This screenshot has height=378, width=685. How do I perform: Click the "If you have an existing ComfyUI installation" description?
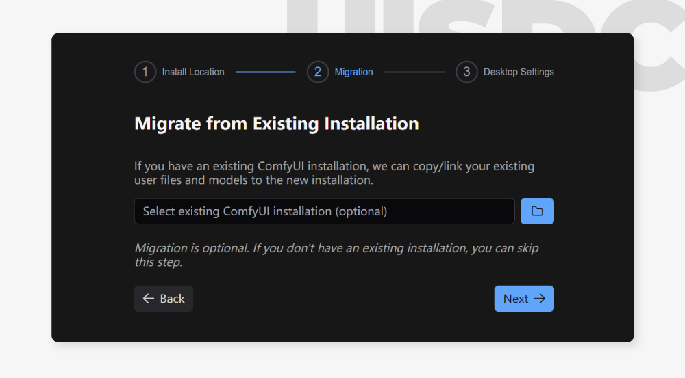click(x=334, y=173)
